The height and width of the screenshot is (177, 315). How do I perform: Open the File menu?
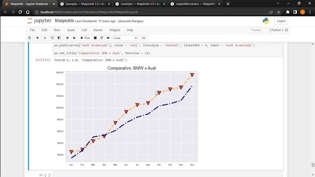pyautogui.click(x=32, y=30)
